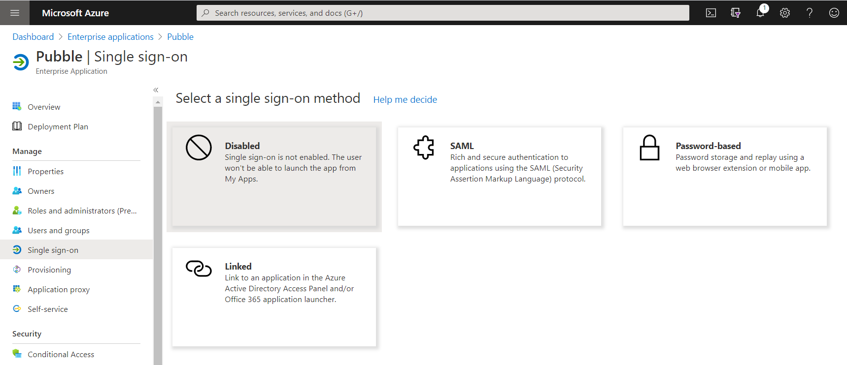This screenshot has width=847, height=365.
Task: Open the Directory + subscription filter icon
Action: coord(736,13)
